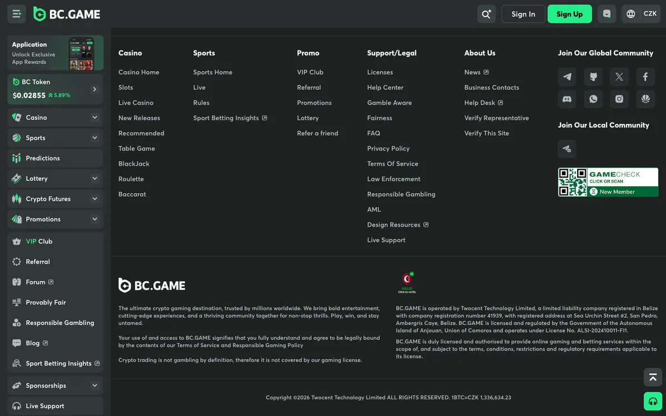Open the search icon in the header
Image resolution: width=666 pixels, height=416 pixels.
[x=486, y=14]
